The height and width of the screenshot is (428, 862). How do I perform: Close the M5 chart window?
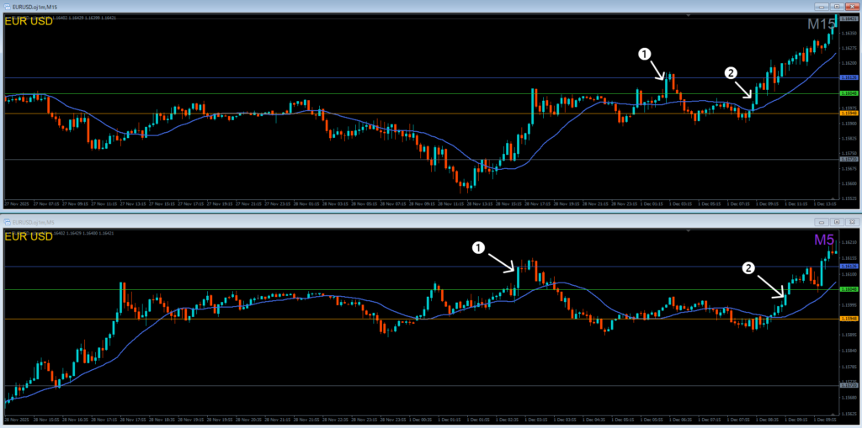tap(850, 221)
